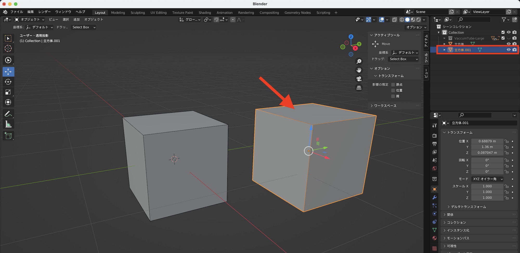
Task: Hide 立方体.001 using its eye icon
Action: [x=509, y=50]
